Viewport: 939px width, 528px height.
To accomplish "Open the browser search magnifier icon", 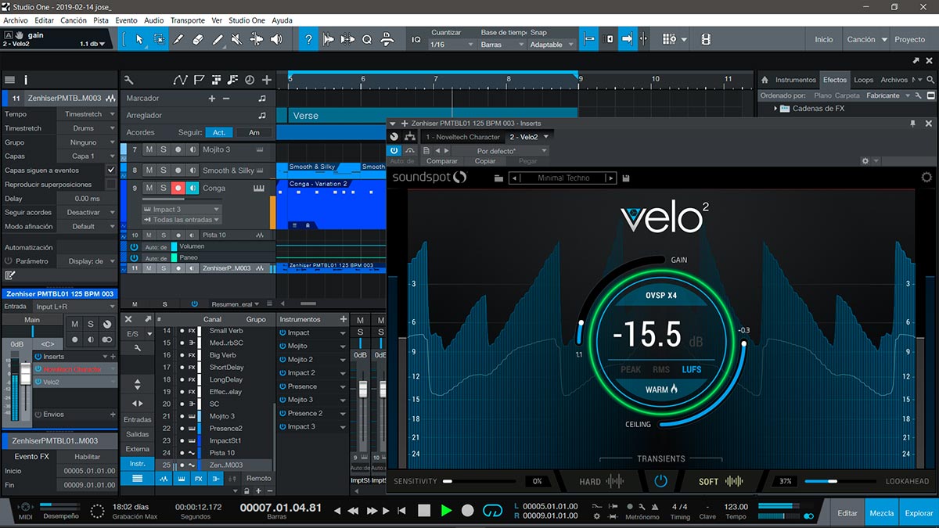I will (930, 80).
